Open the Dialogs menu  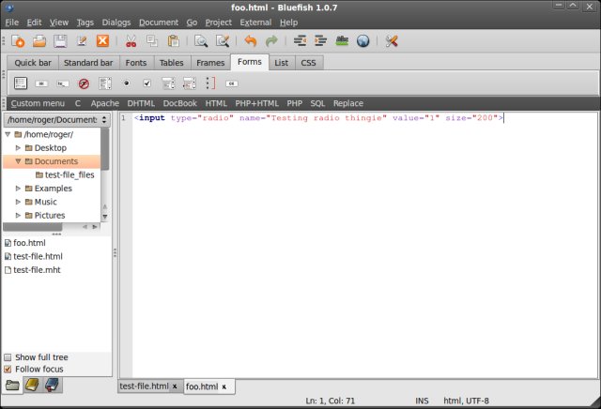tap(116, 23)
